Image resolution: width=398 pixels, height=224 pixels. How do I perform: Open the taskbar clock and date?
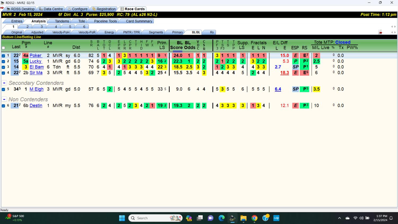(x=380, y=218)
